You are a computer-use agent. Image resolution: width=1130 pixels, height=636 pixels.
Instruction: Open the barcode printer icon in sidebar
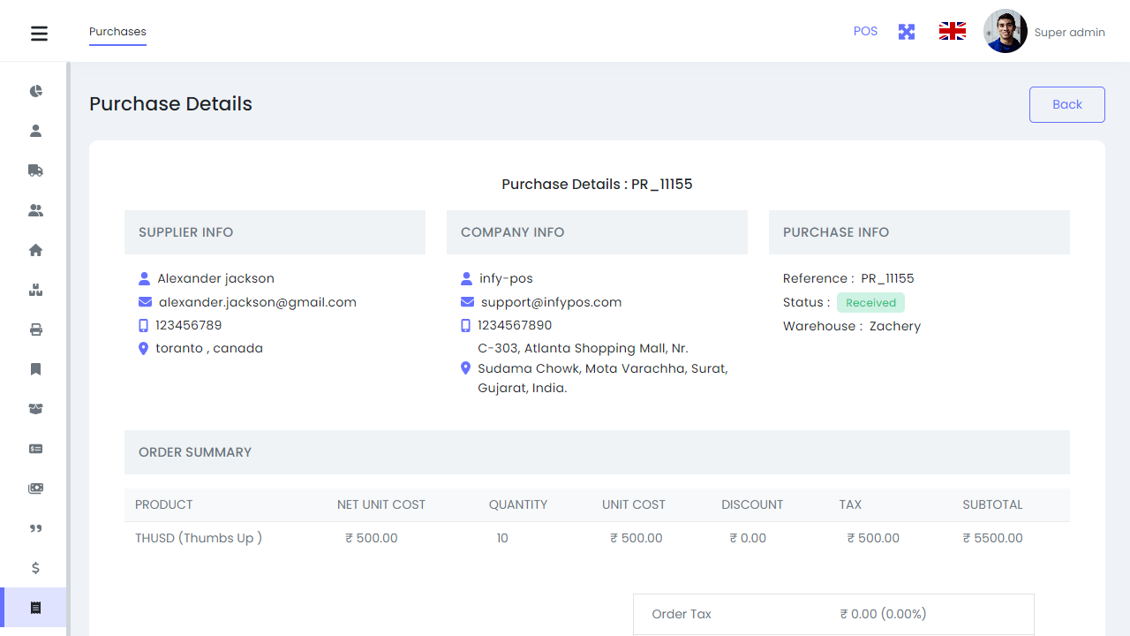click(35, 329)
